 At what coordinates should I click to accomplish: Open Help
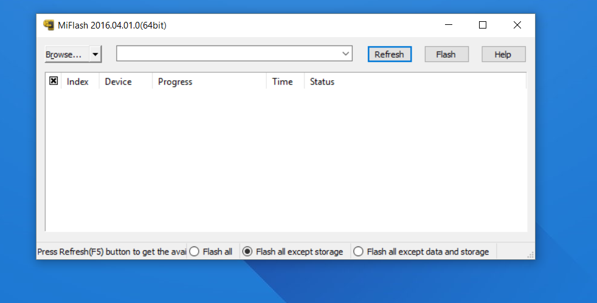coord(503,54)
